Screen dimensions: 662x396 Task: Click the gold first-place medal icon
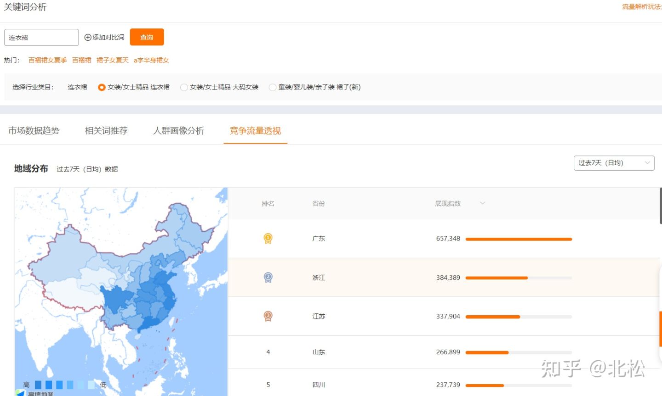268,238
